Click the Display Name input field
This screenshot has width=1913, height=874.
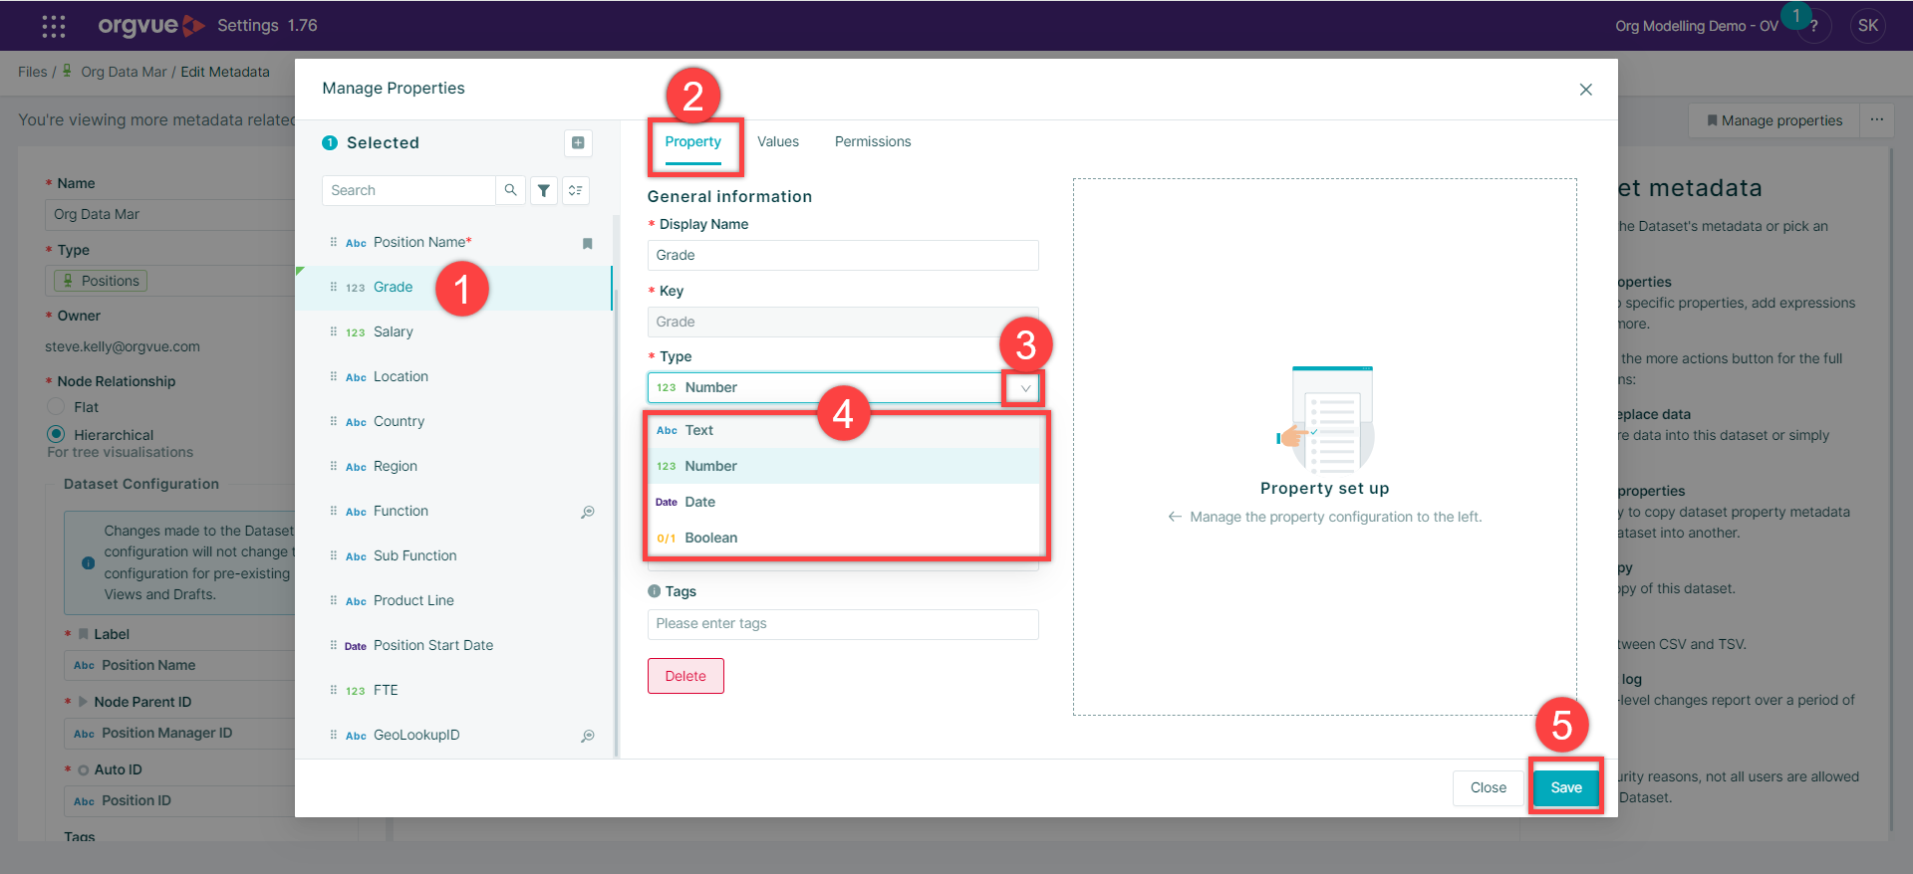pyautogui.click(x=842, y=255)
